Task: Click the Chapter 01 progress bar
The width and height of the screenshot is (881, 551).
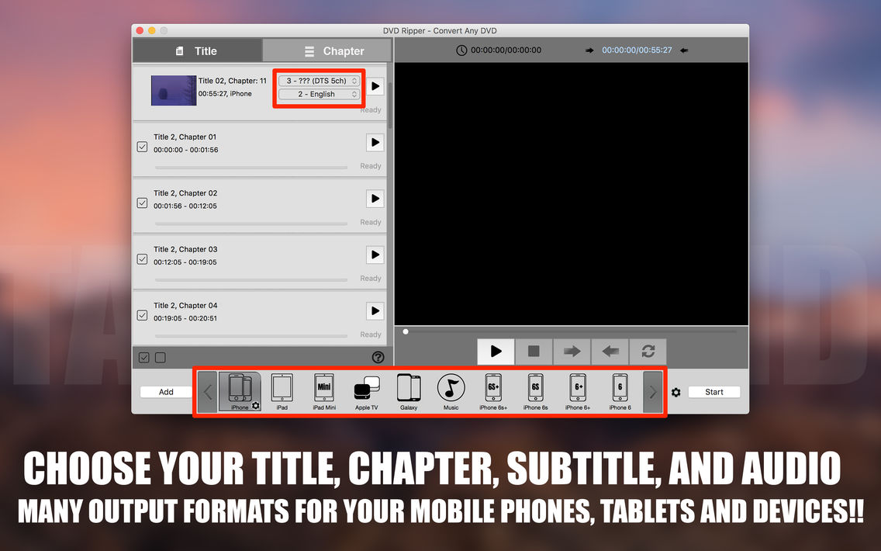Action: click(x=251, y=168)
